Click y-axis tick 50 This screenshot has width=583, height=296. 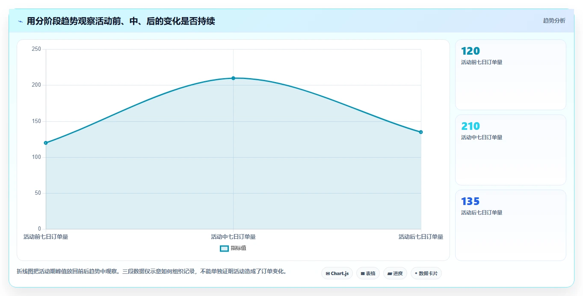38,193
